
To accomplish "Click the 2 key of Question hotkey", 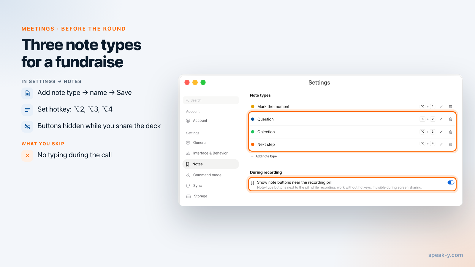I will (433, 119).
